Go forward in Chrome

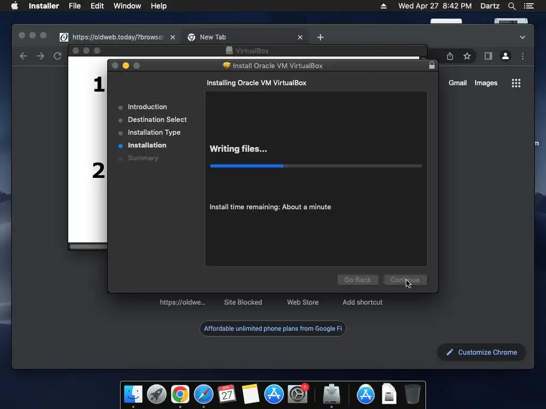[x=41, y=56]
